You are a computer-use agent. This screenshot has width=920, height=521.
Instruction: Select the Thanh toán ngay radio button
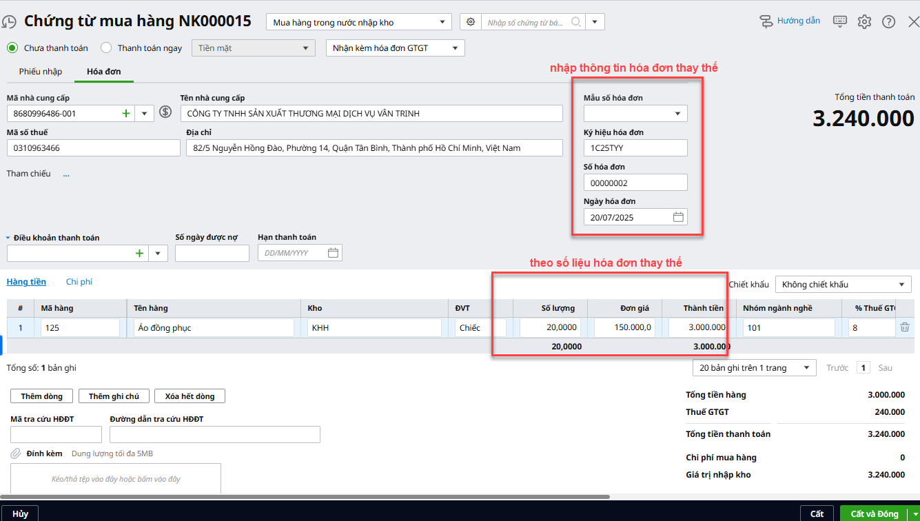point(106,48)
